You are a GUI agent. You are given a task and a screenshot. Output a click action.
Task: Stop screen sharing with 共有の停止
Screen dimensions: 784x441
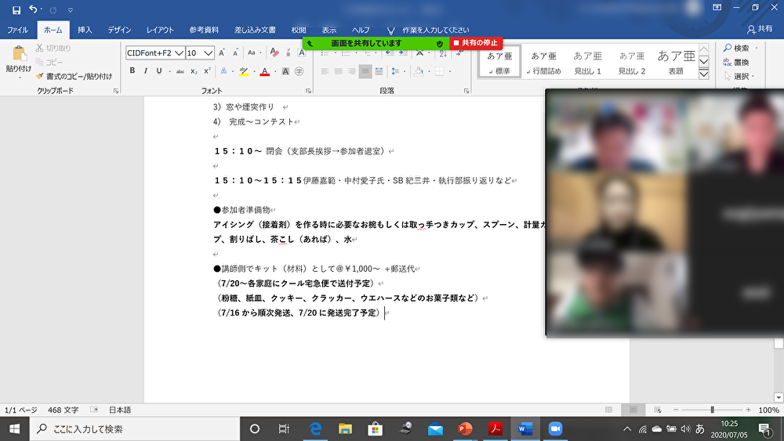[x=477, y=43]
